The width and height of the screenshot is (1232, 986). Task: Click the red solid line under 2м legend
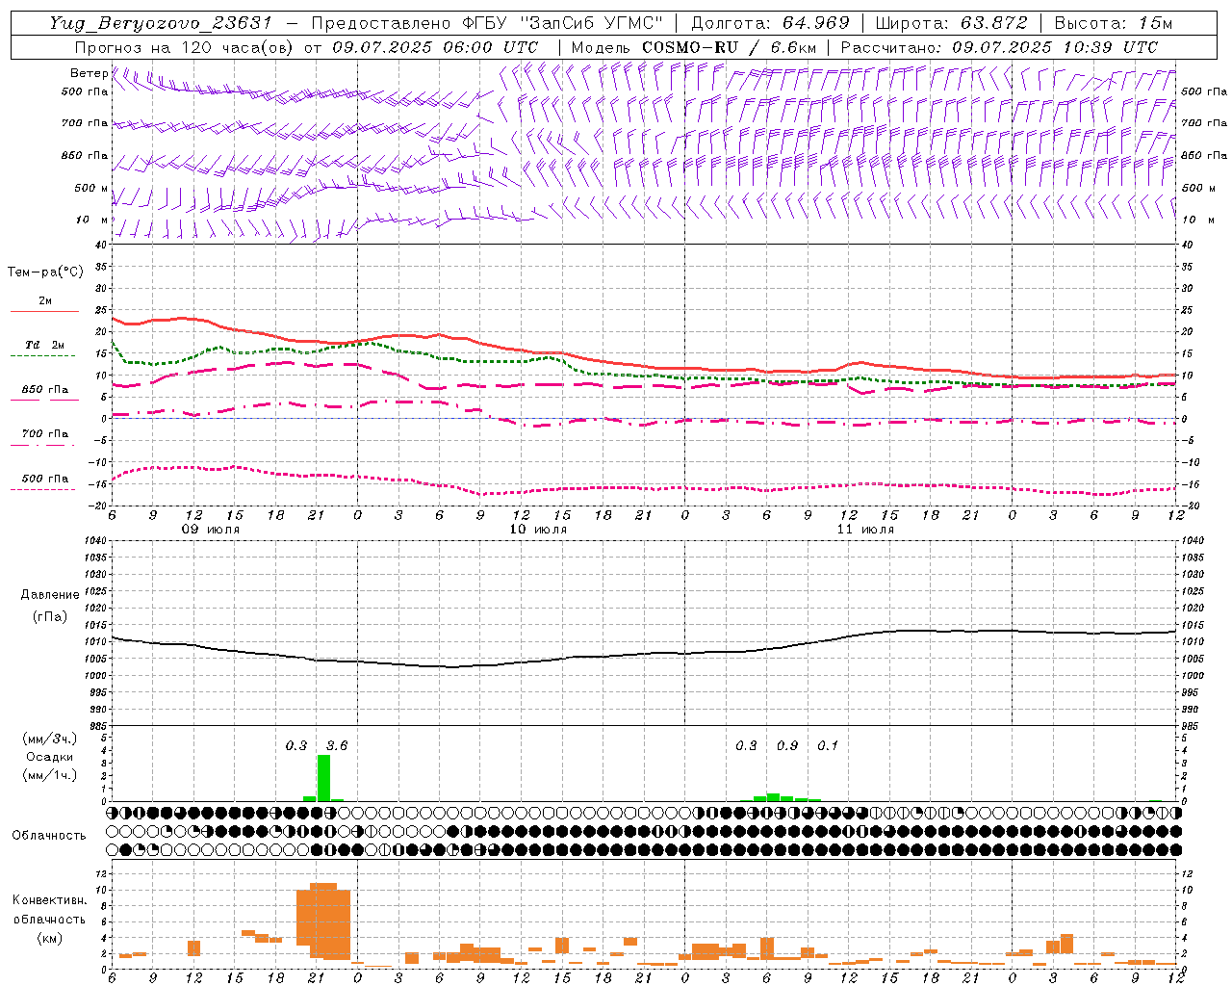click(44, 311)
